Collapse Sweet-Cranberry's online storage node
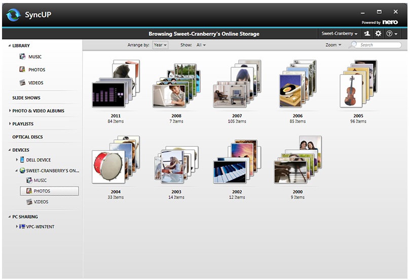Viewport: 410px width, 280px height. (17, 171)
